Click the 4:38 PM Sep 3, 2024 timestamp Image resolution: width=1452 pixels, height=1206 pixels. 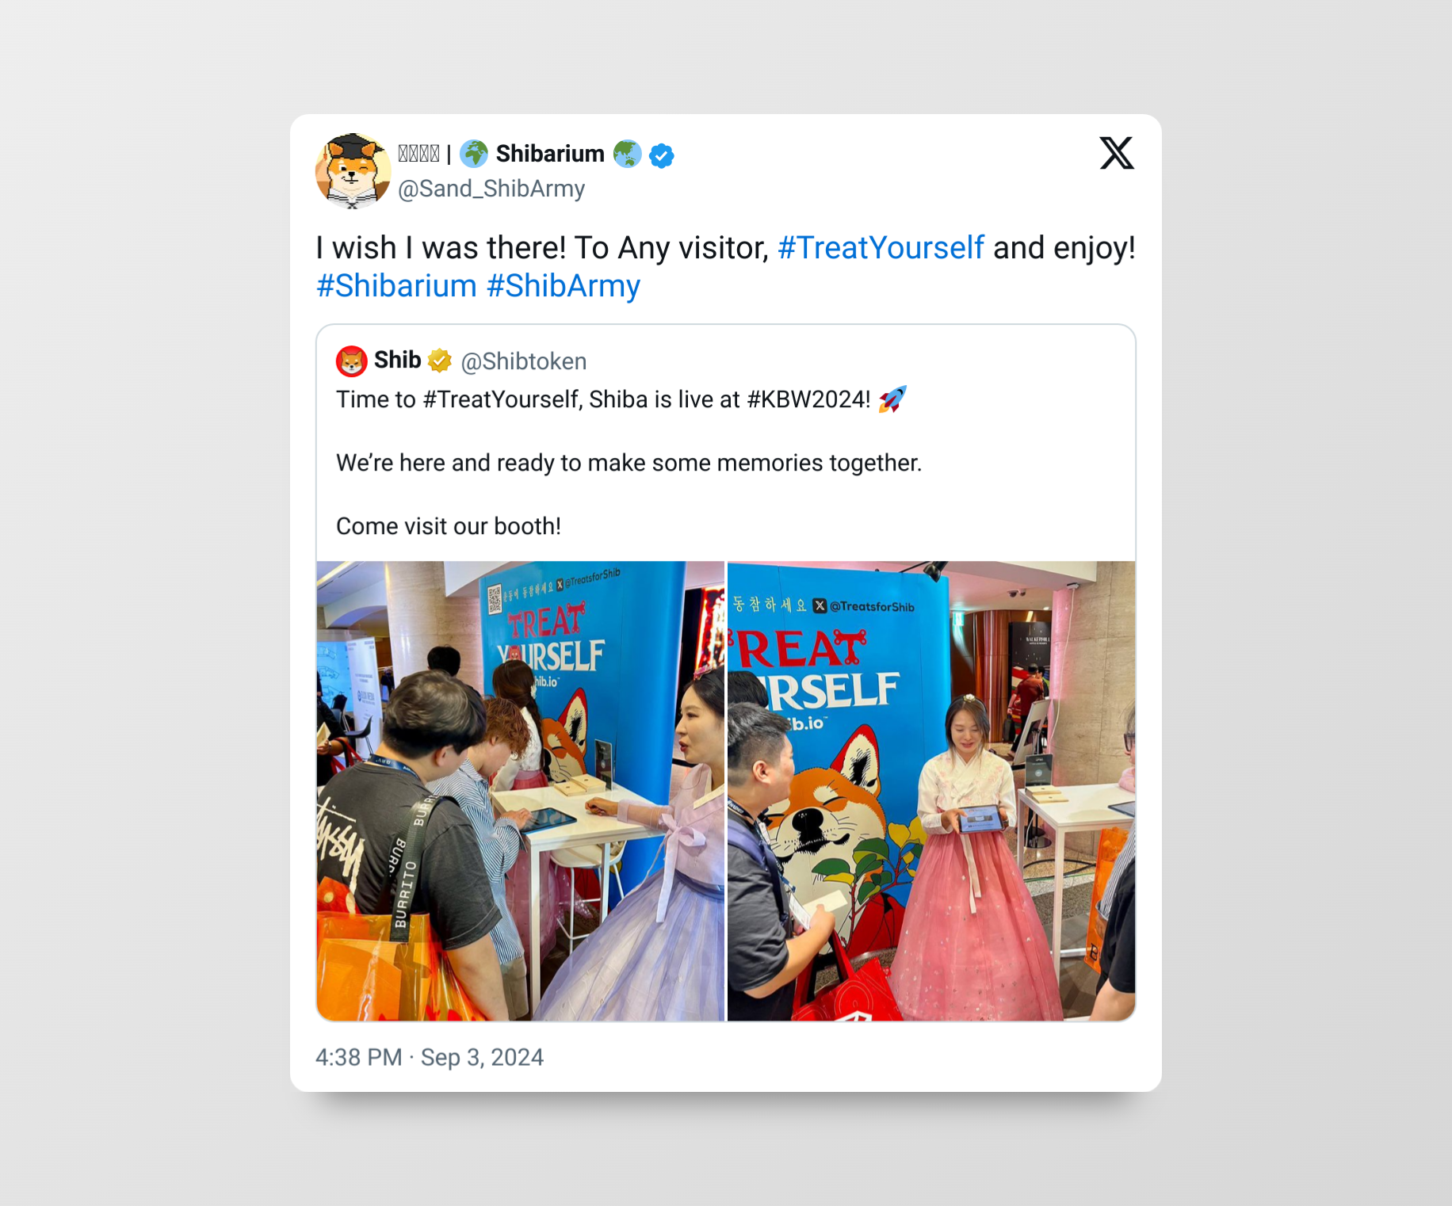click(x=430, y=1057)
